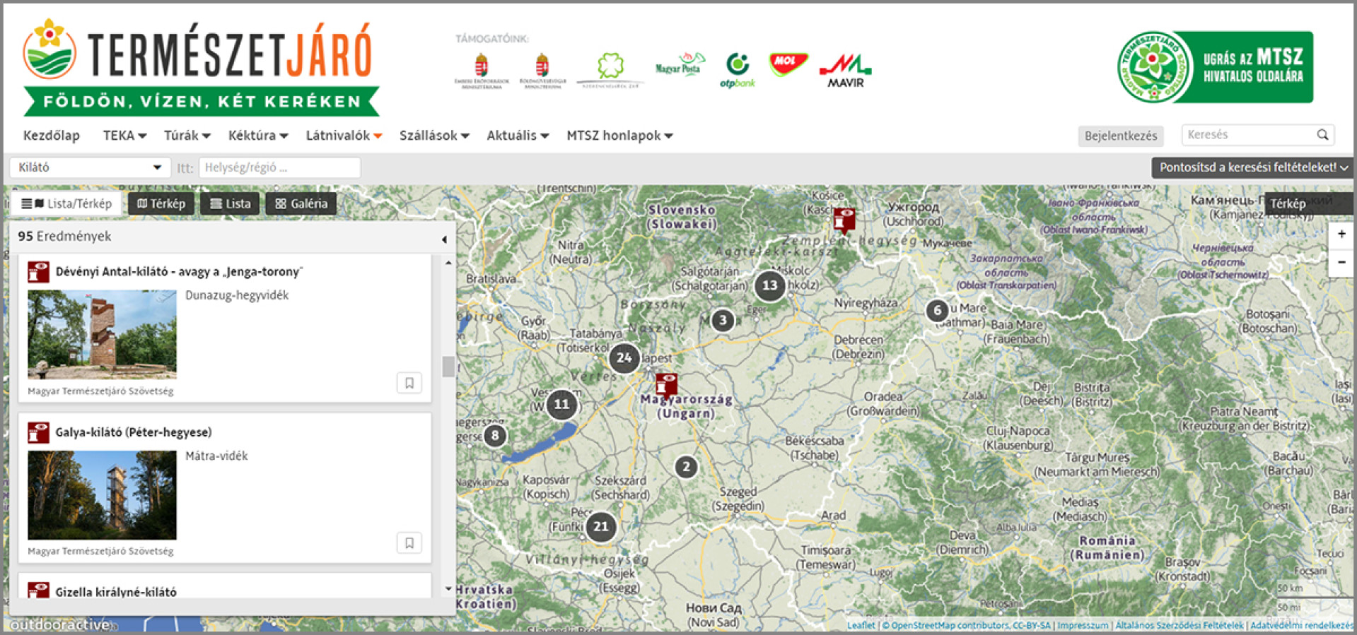Open the Magyar Posta sponsor logo
1357x635 pixels.
tap(680, 65)
